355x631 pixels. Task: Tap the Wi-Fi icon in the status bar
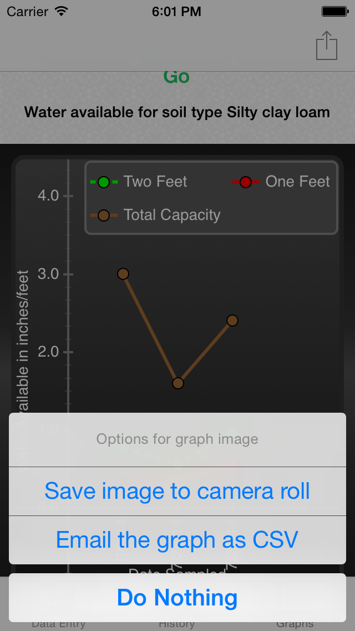(62, 11)
